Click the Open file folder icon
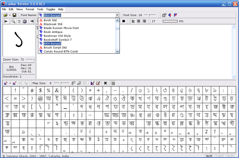 coord(6,15)
